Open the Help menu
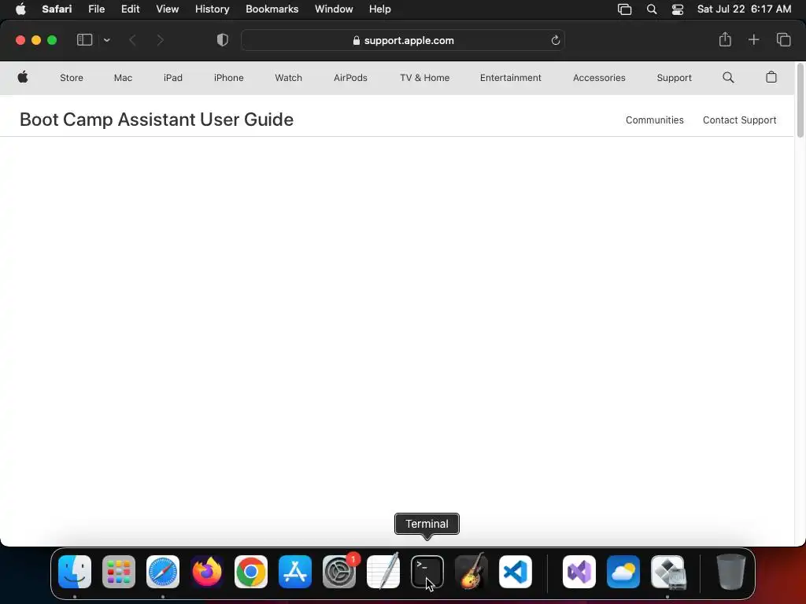This screenshot has width=806, height=604. tap(380, 9)
